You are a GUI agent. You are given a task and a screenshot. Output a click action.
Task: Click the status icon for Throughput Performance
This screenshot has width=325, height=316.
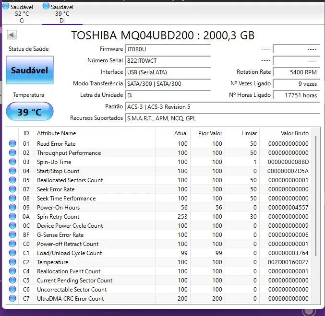(x=12, y=152)
